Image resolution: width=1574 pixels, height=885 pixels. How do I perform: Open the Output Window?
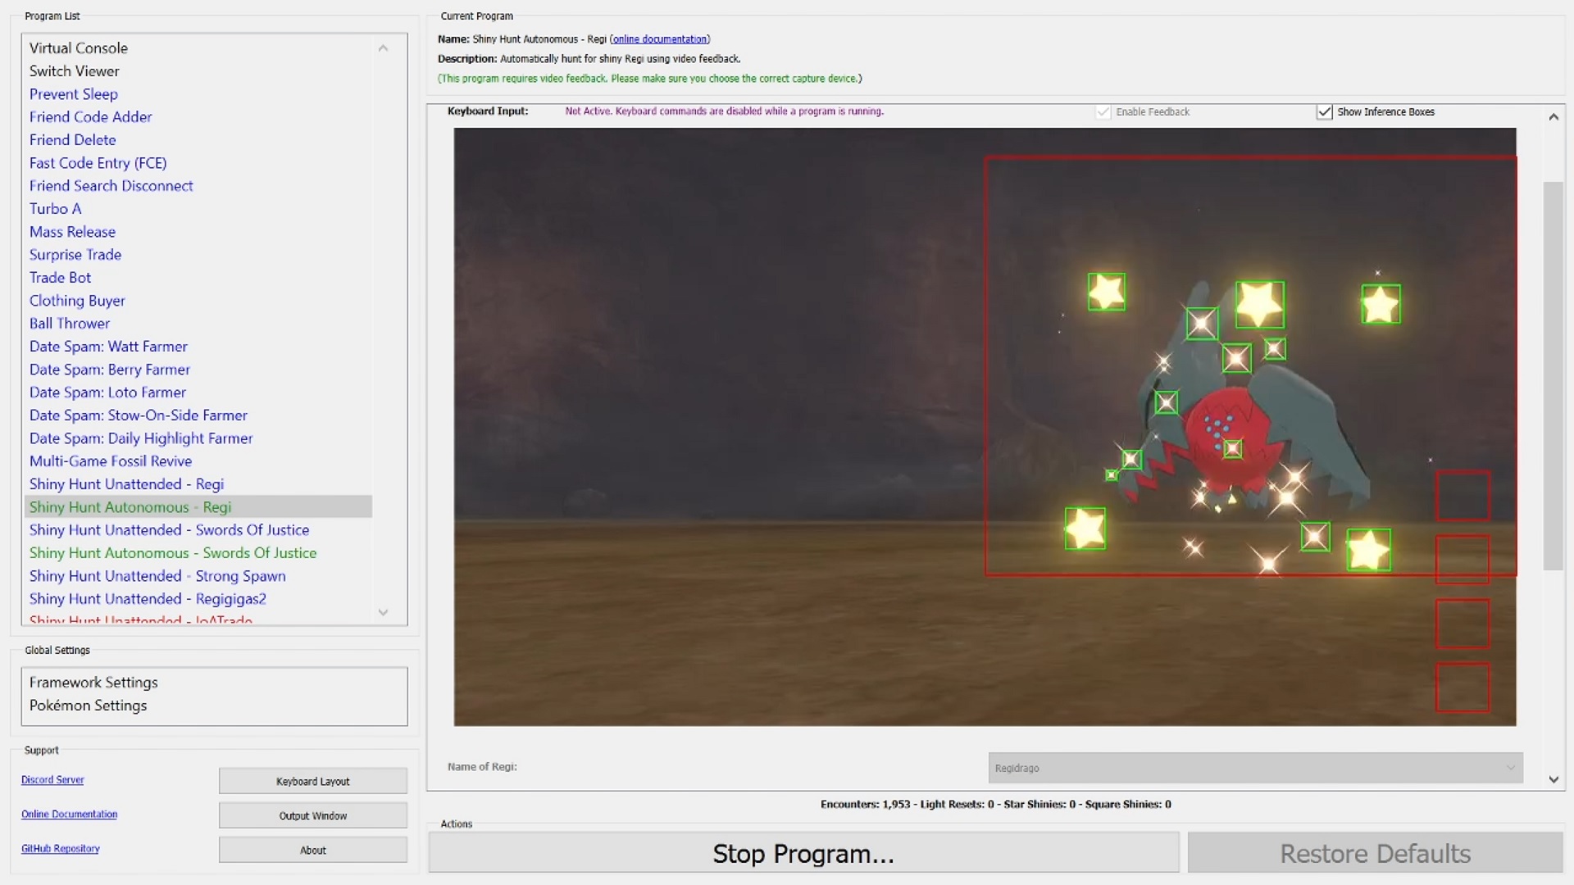tap(312, 815)
